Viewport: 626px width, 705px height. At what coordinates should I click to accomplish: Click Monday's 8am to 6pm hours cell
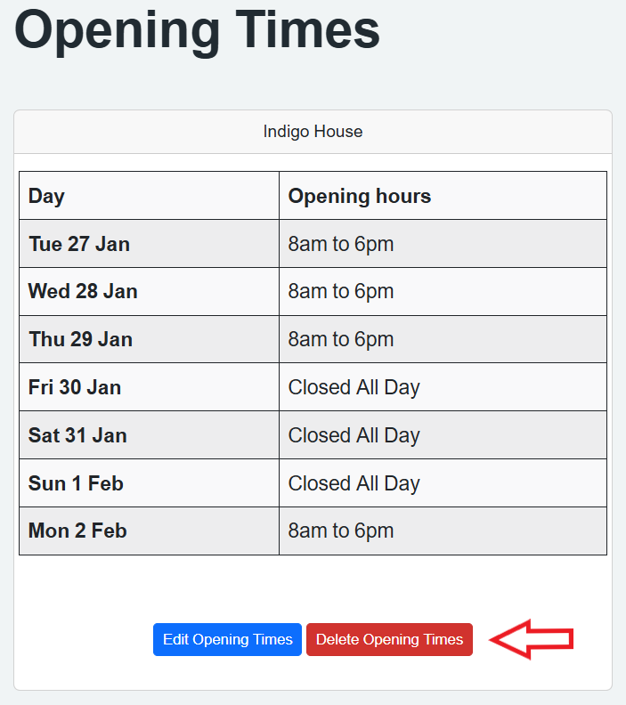coord(341,531)
